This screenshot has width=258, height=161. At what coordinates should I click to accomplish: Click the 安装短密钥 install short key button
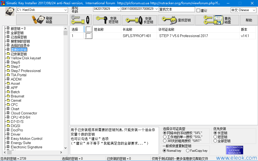point(107,20)
